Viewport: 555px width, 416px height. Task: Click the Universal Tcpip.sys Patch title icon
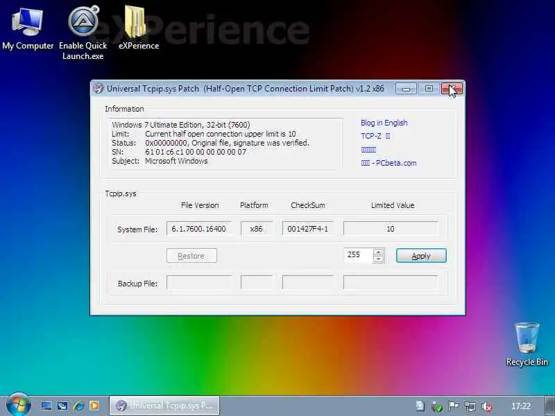point(99,89)
